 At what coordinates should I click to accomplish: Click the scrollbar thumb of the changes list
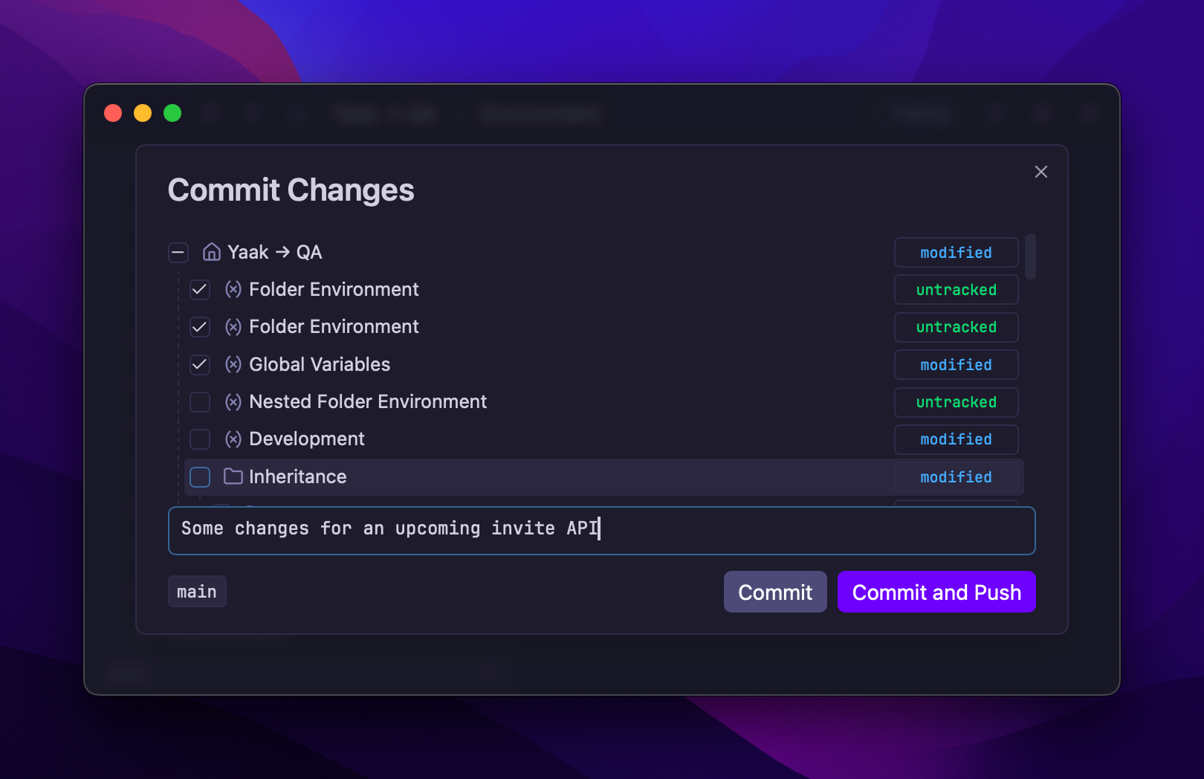1030,256
